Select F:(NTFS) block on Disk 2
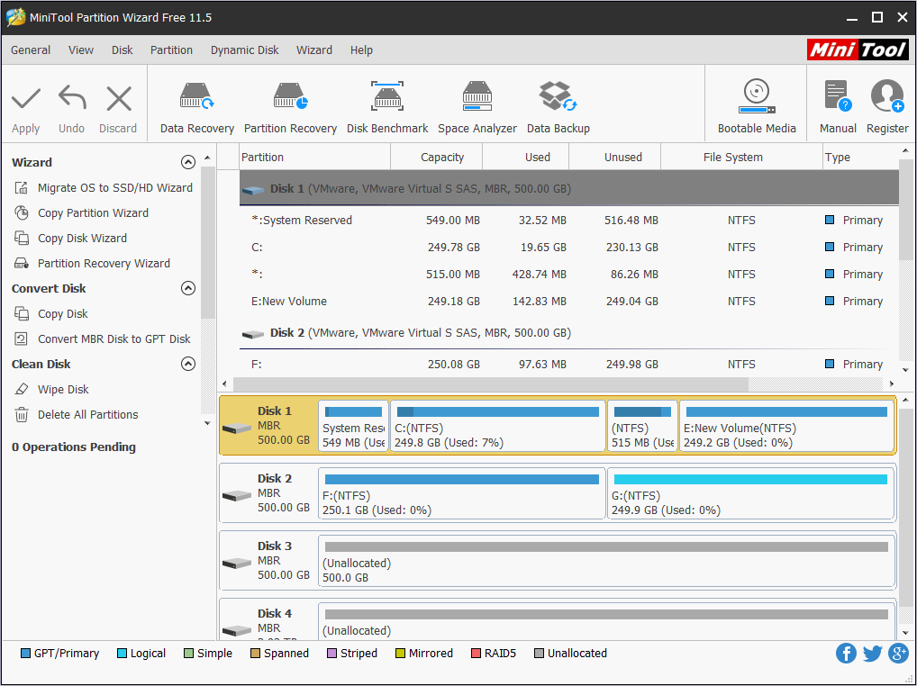This screenshot has width=917, height=686. [462, 493]
